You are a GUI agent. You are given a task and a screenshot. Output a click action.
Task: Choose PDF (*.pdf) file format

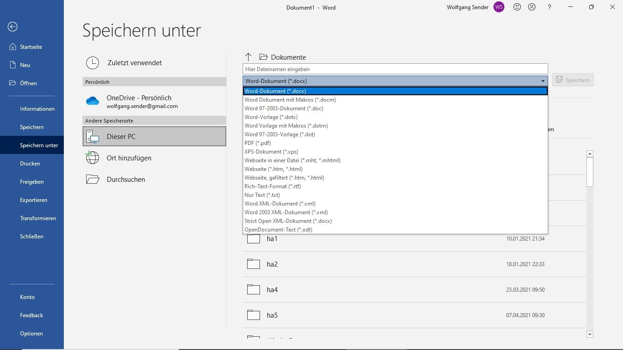pyautogui.click(x=258, y=143)
